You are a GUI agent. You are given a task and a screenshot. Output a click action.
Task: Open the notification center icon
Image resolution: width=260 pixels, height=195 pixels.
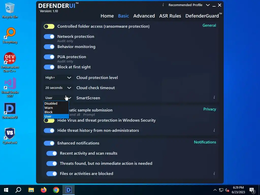point(252,190)
